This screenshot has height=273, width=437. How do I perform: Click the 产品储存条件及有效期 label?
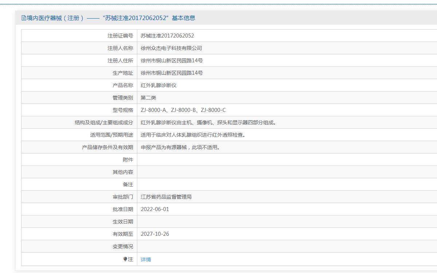(107, 147)
